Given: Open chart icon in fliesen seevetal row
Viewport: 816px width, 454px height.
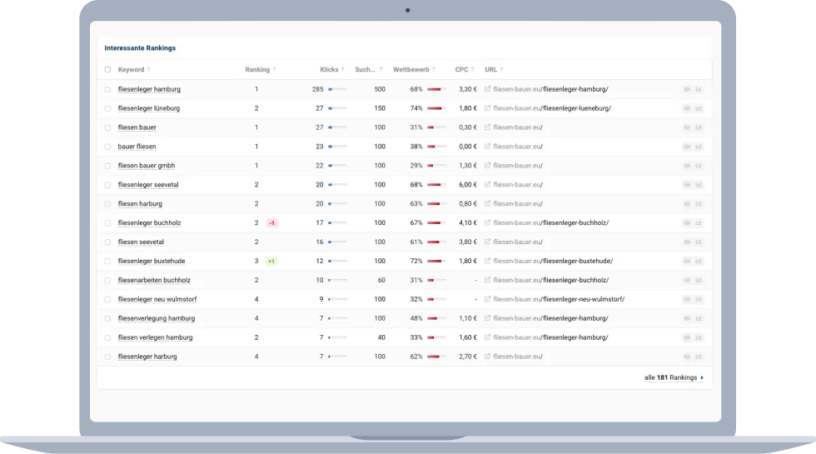Looking at the screenshot, I should point(699,242).
